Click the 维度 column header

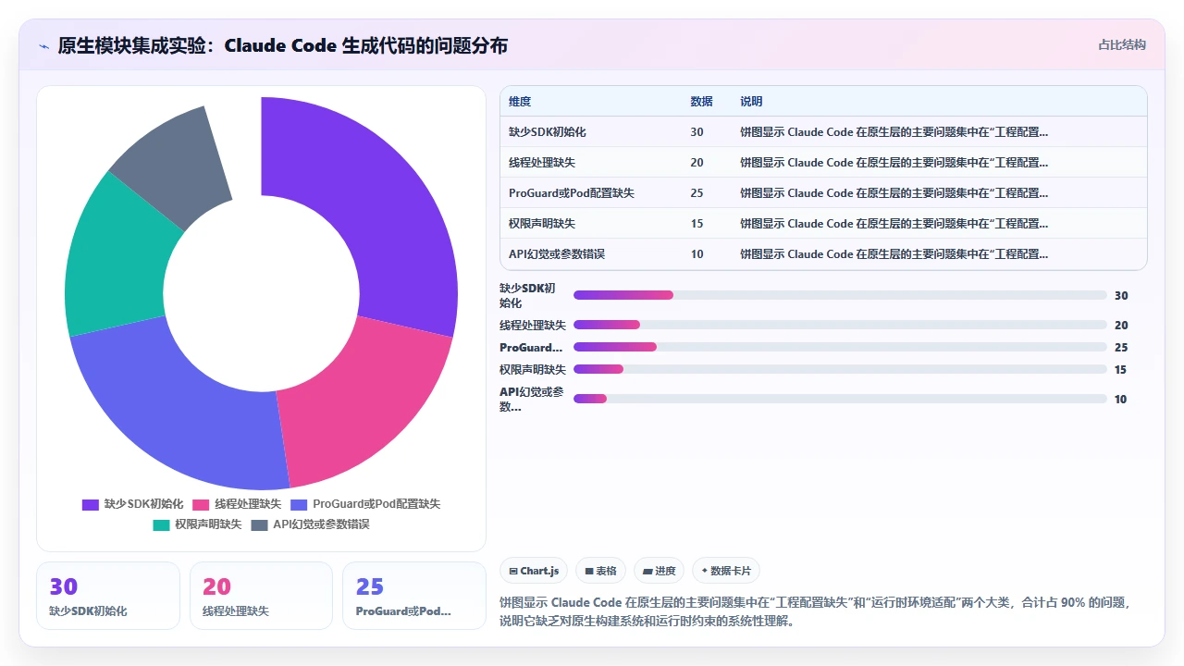point(520,102)
